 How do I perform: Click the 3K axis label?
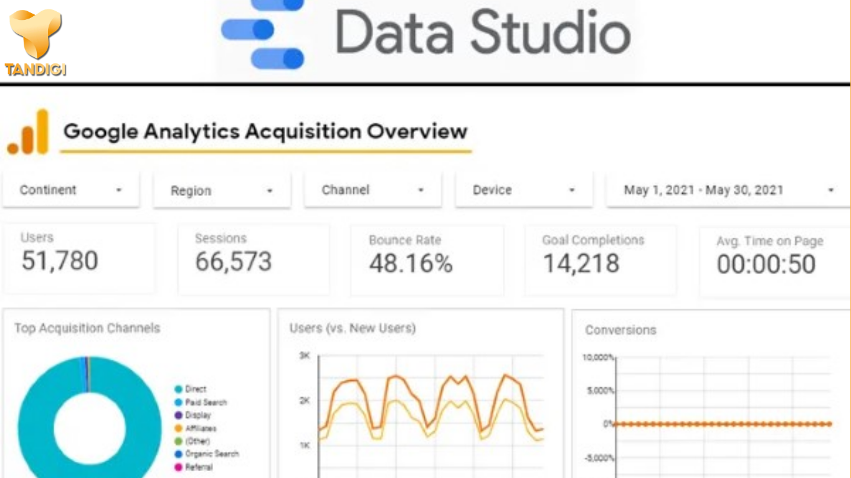[305, 356]
